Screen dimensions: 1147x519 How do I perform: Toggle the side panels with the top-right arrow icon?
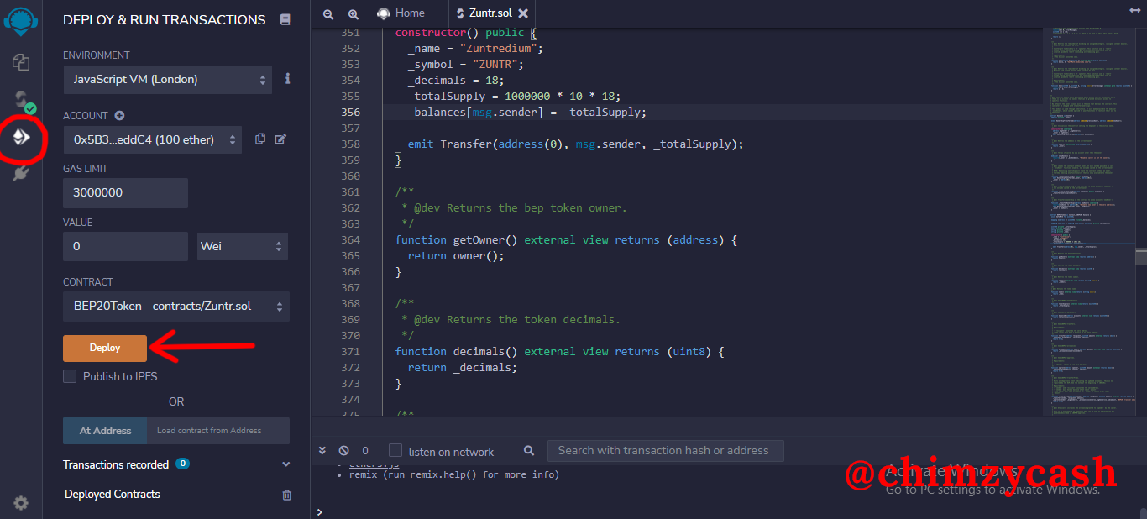pyautogui.click(x=1135, y=9)
